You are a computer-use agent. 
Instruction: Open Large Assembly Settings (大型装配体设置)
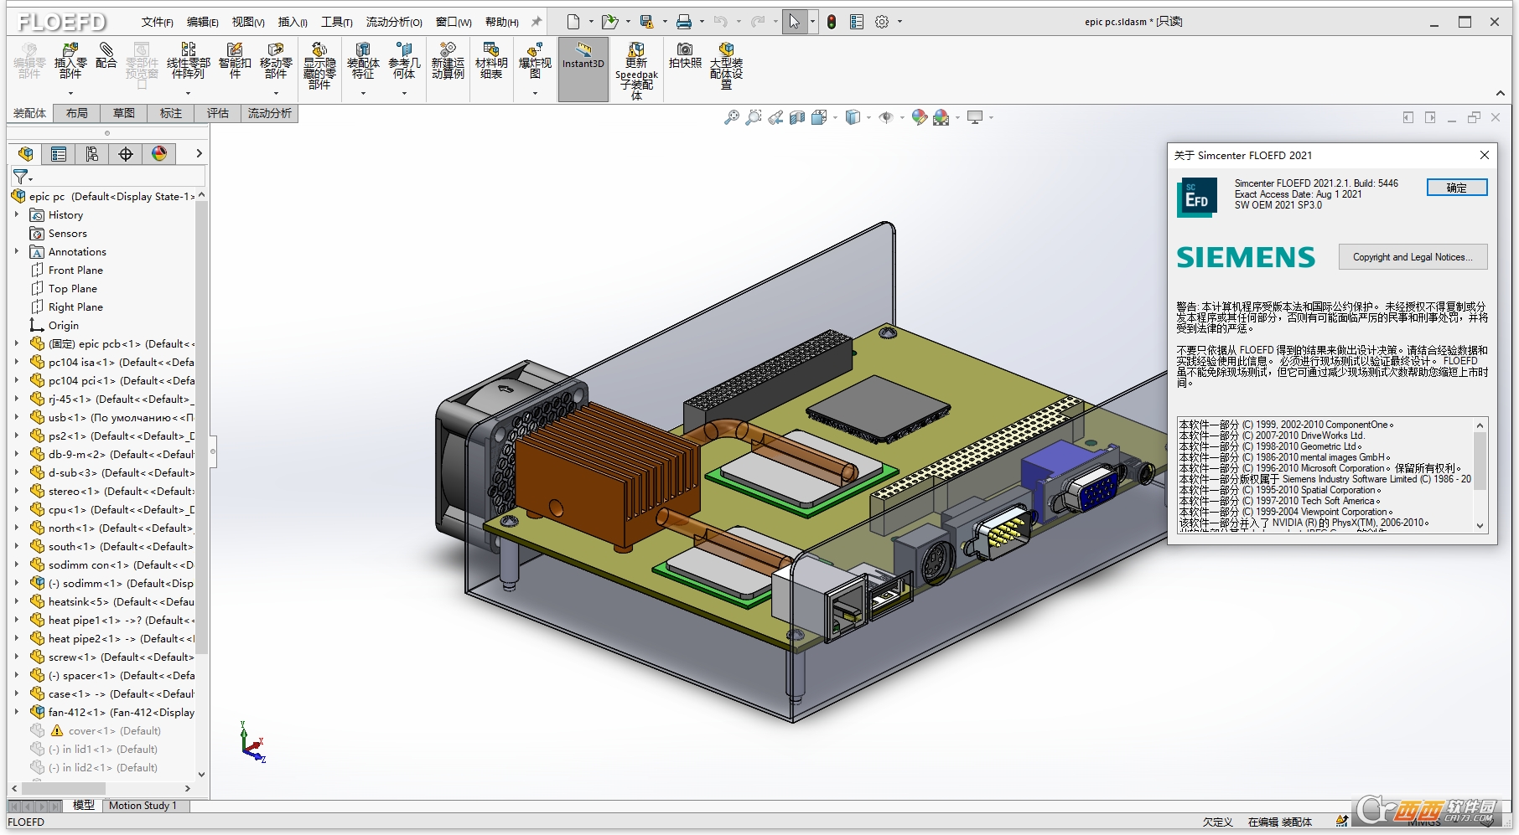[726, 65]
